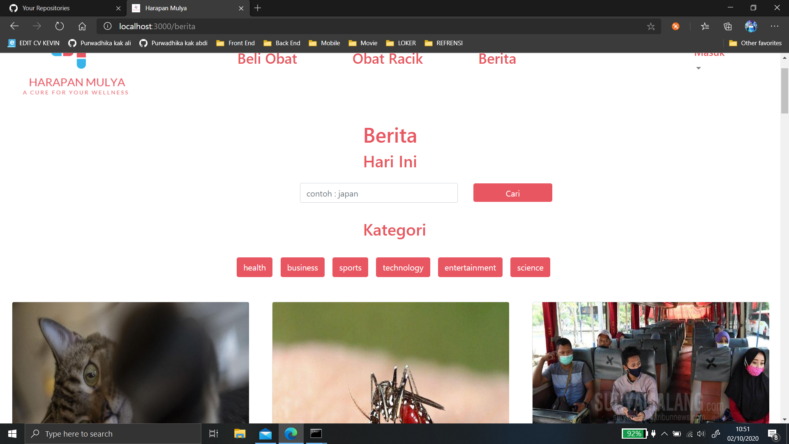Image resolution: width=789 pixels, height=444 pixels.
Task: Open browser settings via three-dots menu
Action: click(x=775, y=26)
